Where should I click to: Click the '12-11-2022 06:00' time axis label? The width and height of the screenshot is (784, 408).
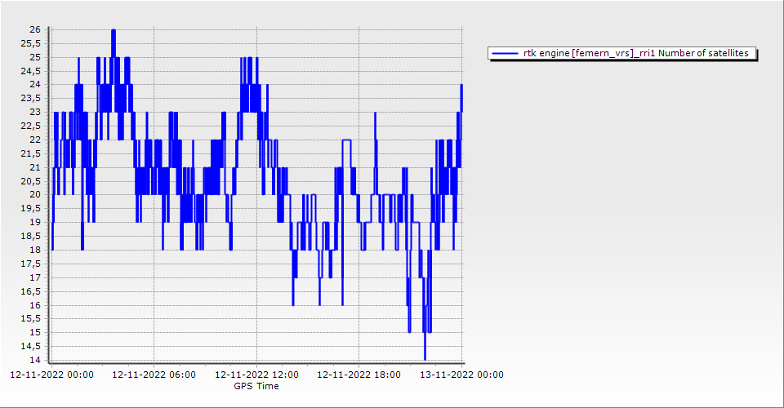click(x=154, y=375)
